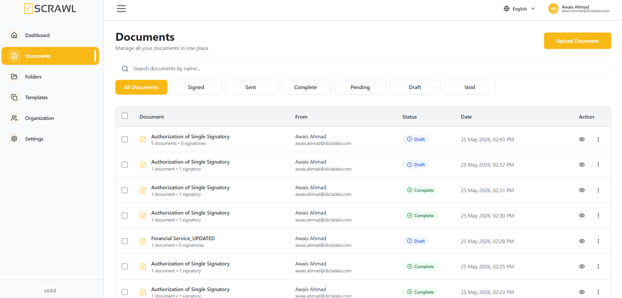Image resolution: width=622 pixels, height=298 pixels.
Task: Check the 02:25 PM document row
Action: click(x=125, y=266)
